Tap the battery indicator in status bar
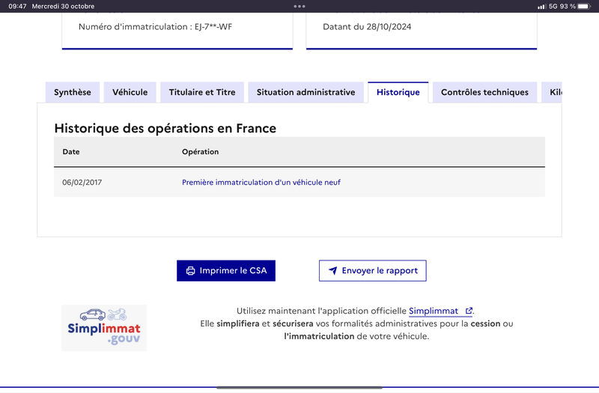599x393 pixels. click(584, 6)
